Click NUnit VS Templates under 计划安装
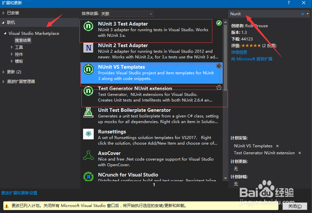Screen dimensions: 312x213 pos(253,146)
